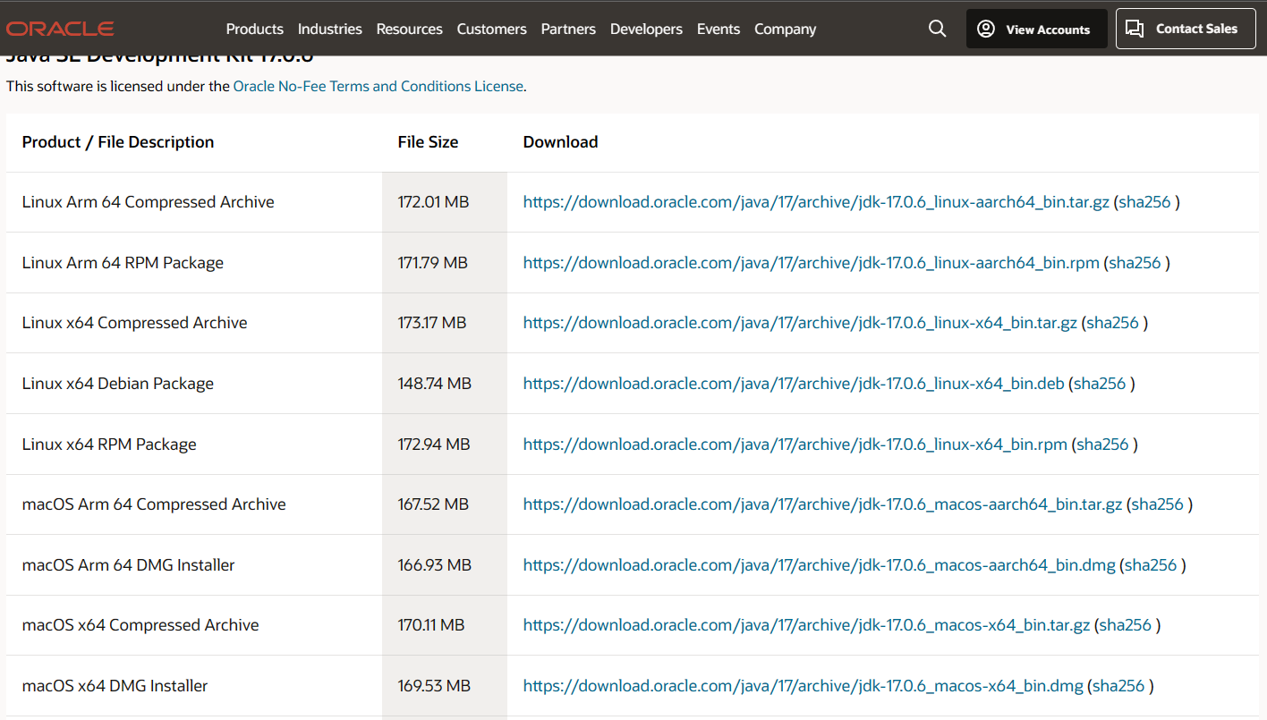The image size is (1267, 720).
Task: Download jdk-17.0.6_linux-x64_bin.tar.gz link
Action: point(800,323)
